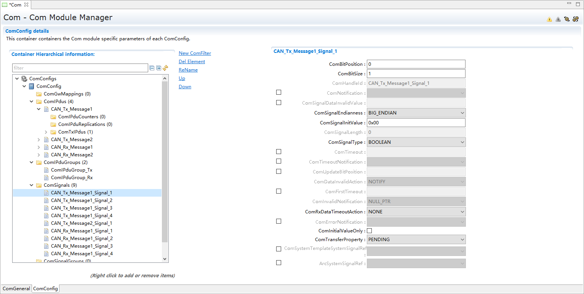
Task: Enable the ComUpdateBitPosition checkbox
Action: [278, 171]
